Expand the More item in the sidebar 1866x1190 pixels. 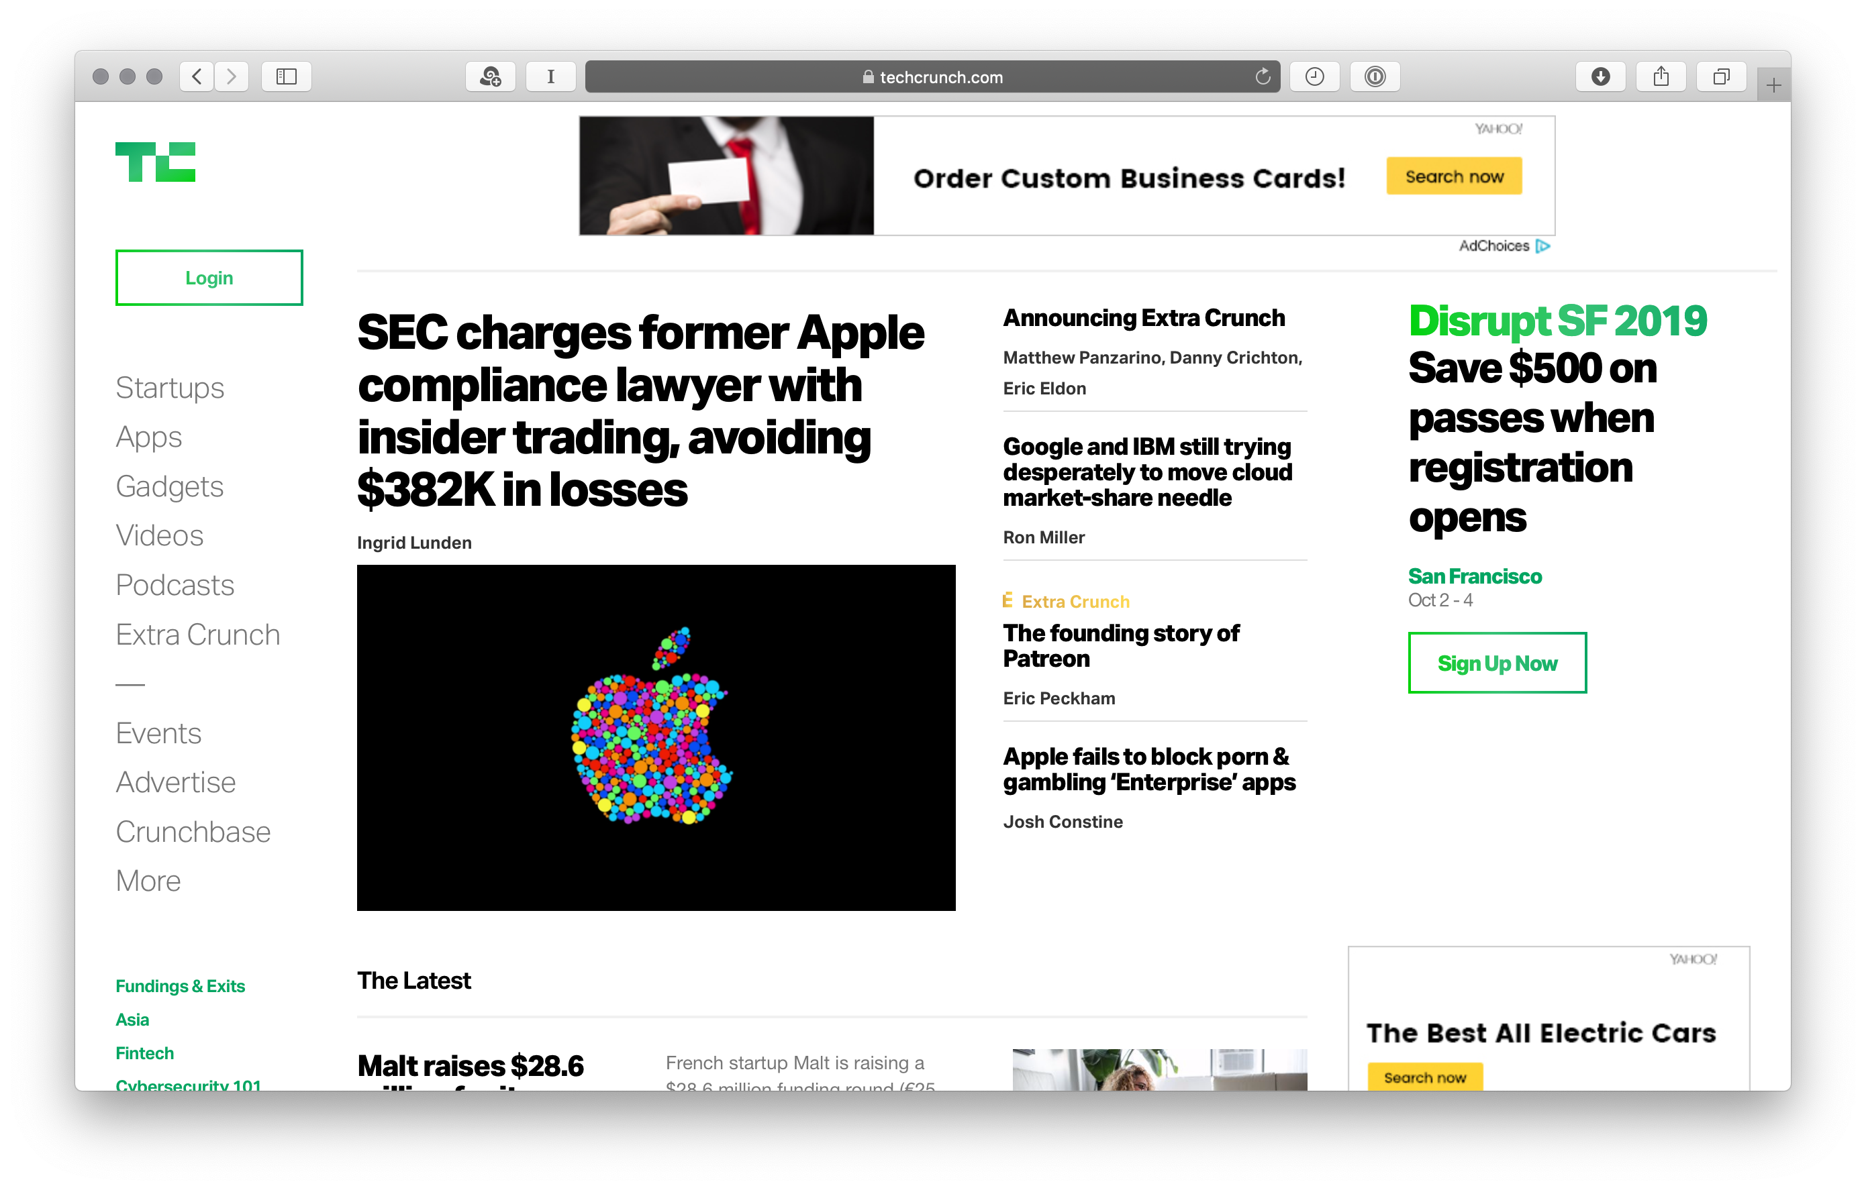(148, 881)
